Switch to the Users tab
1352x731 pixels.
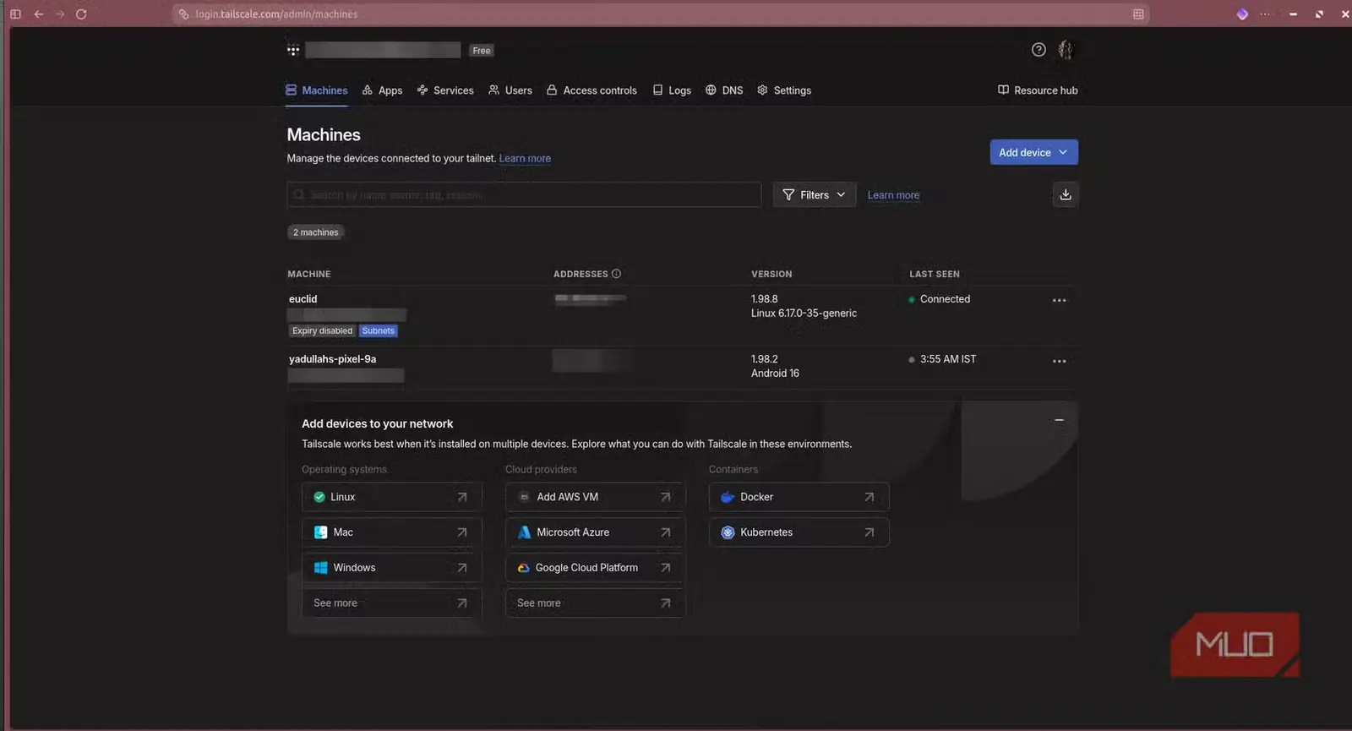(x=510, y=90)
